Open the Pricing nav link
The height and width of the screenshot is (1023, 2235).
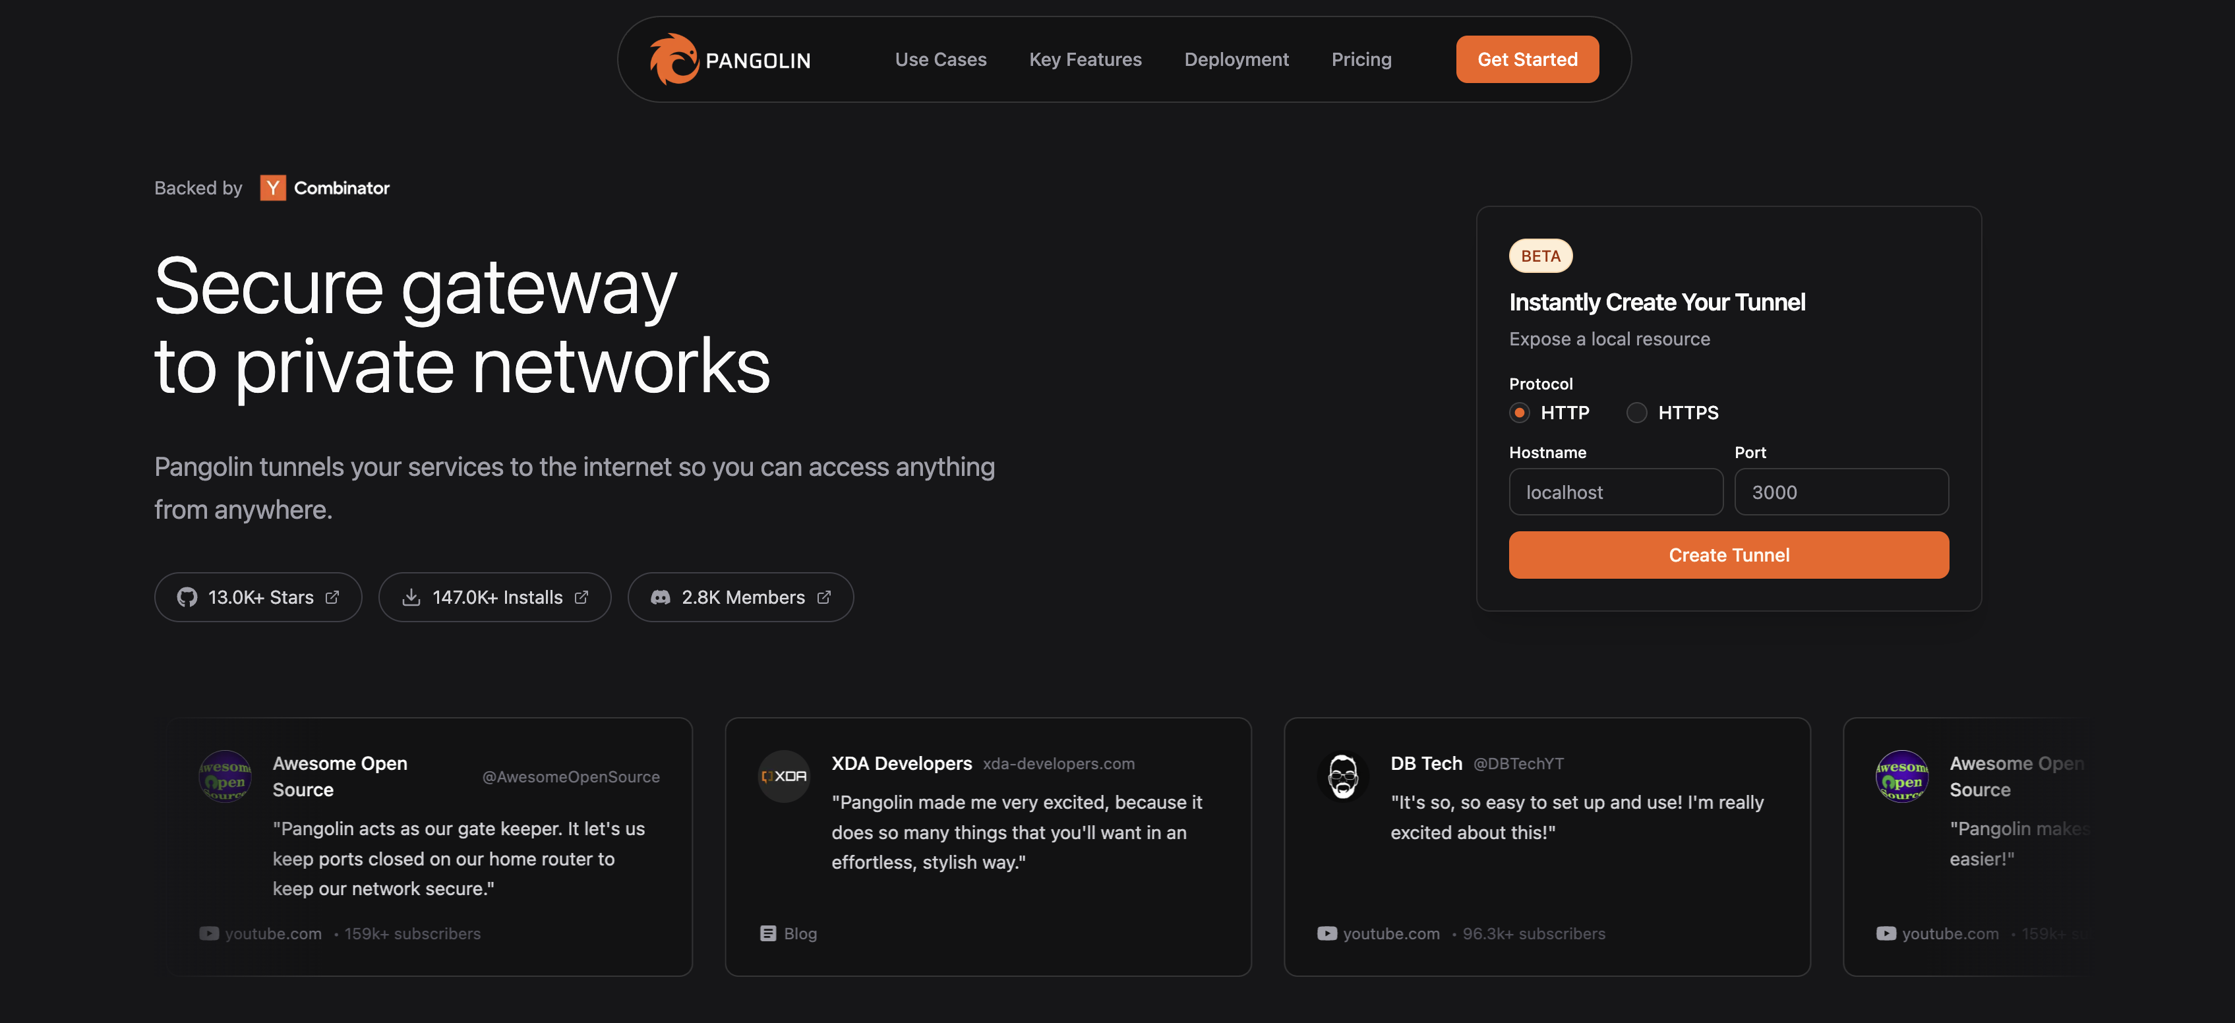coord(1361,59)
